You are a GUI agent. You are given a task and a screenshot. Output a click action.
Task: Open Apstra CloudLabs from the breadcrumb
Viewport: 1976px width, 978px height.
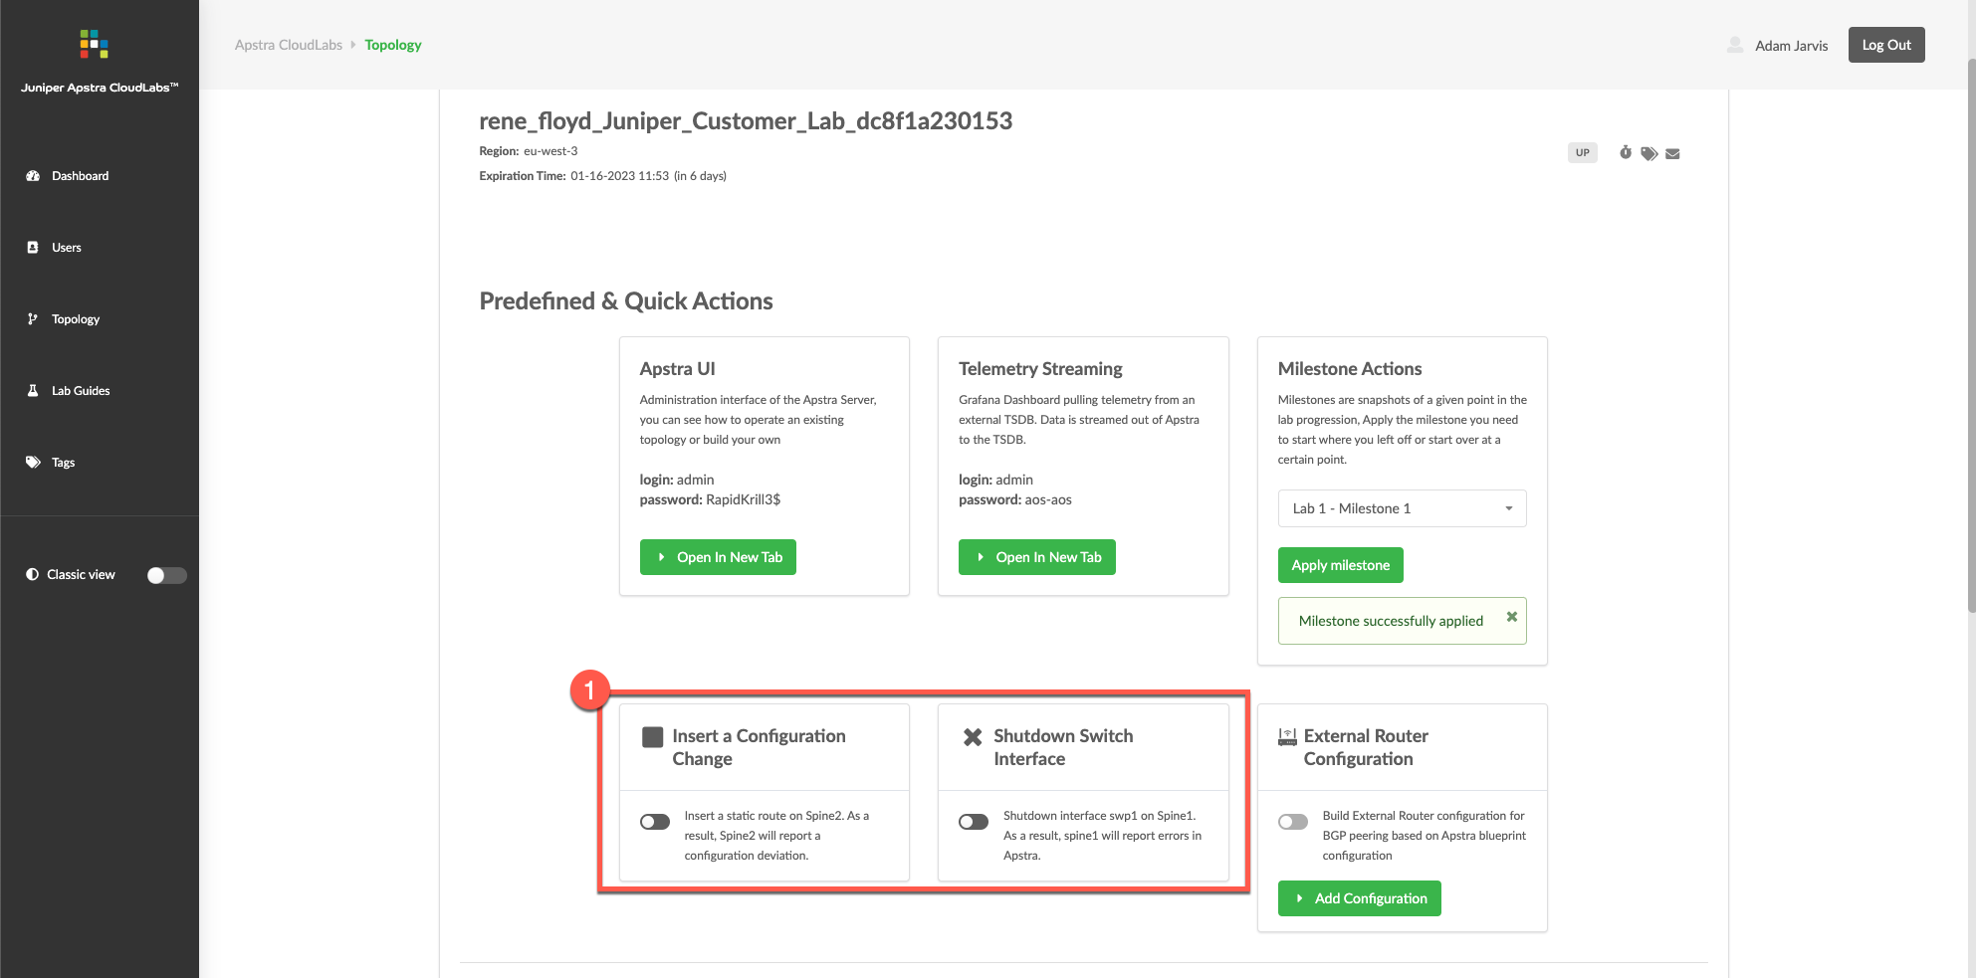pyautogui.click(x=289, y=45)
